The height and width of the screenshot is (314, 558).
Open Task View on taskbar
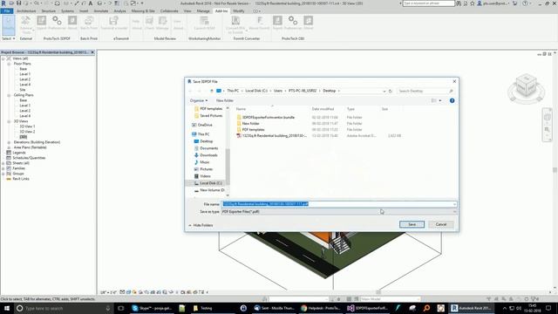click(120, 308)
